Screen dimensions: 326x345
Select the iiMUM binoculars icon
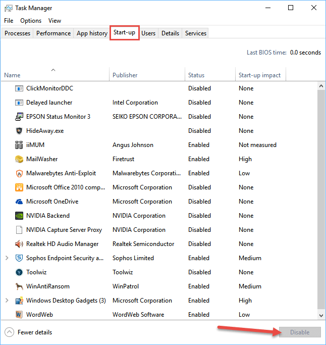(19, 145)
